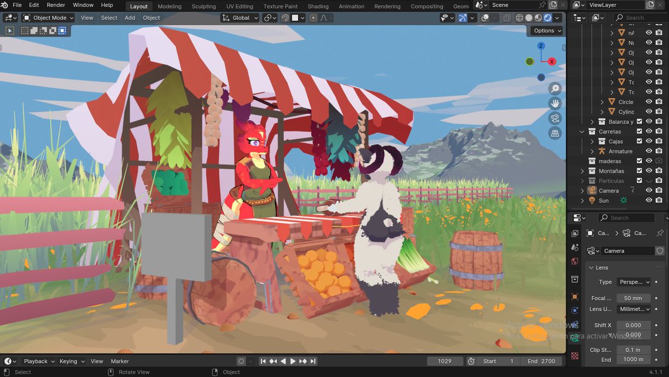The width and height of the screenshot is (669, 377).
Task: Open the File menu
Action: point(17,5)
